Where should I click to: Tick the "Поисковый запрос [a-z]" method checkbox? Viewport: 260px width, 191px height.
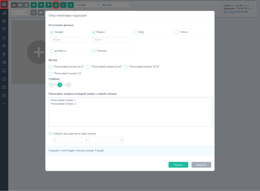click(x=50, y=67)
